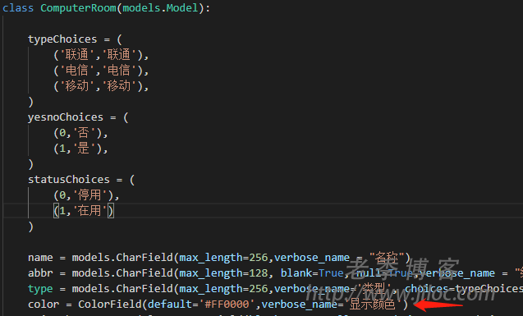Click the name field definition
The image size is (523, 316).
[x=219, y=258]
